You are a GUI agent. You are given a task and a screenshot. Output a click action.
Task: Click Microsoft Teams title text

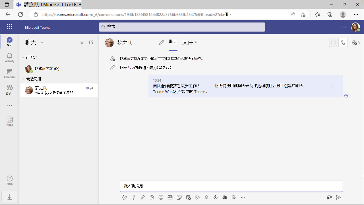coord(38,28)
